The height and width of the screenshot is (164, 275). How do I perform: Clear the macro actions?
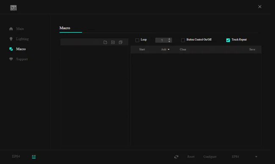coord(183,49)
